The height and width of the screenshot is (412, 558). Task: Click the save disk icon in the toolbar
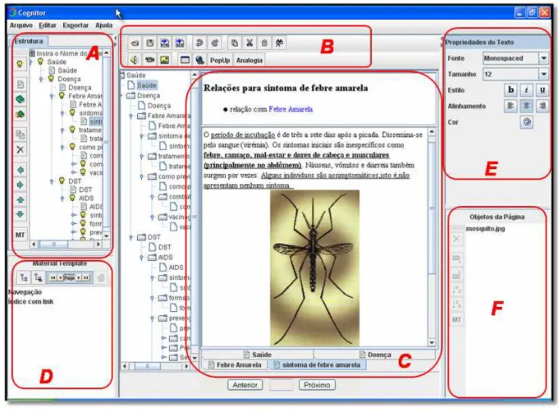click(150, 43)
